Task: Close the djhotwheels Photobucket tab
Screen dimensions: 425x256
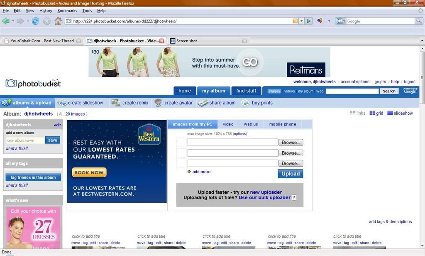Action: 162,41
